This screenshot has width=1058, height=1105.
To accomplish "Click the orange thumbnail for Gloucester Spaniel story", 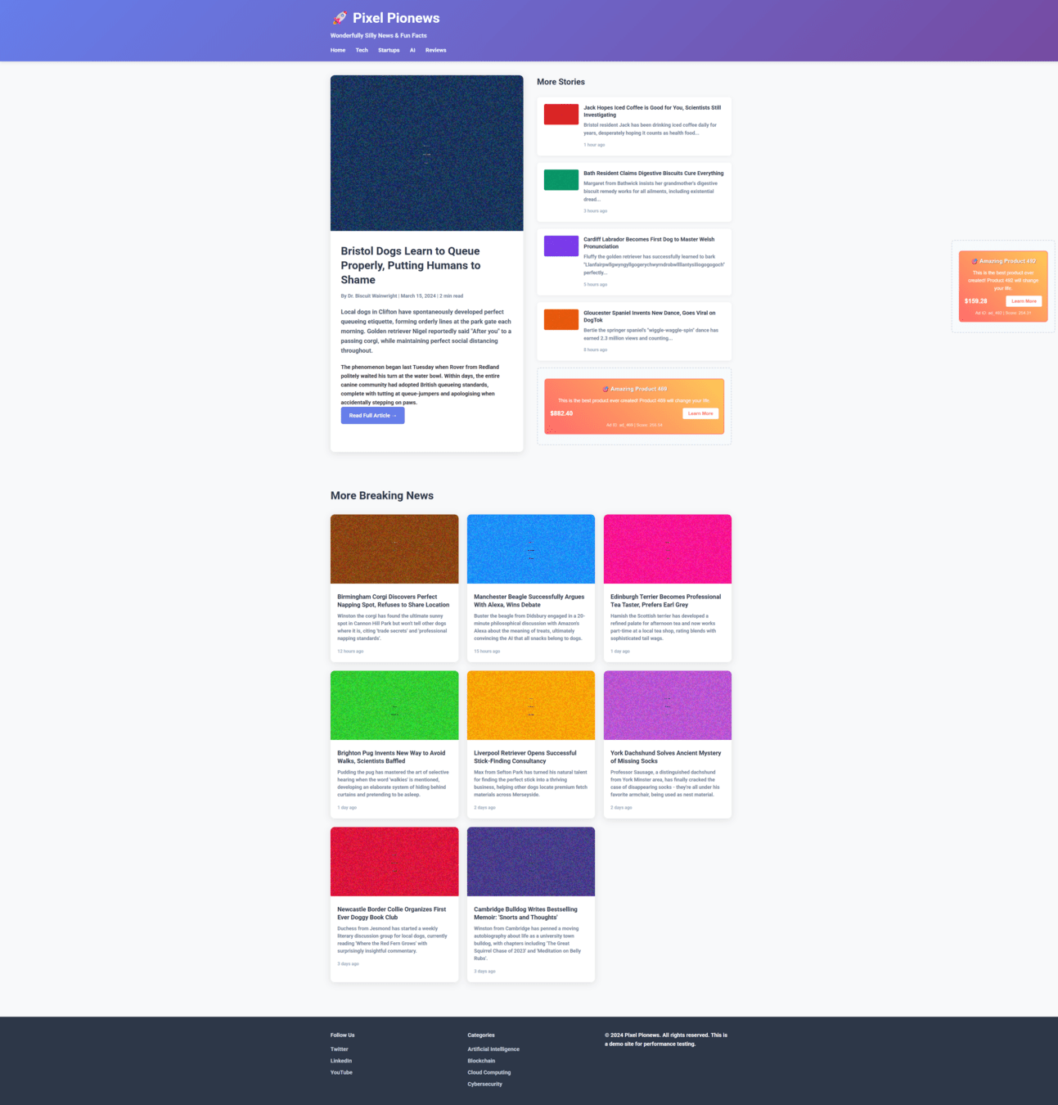I will click(561, 319).
